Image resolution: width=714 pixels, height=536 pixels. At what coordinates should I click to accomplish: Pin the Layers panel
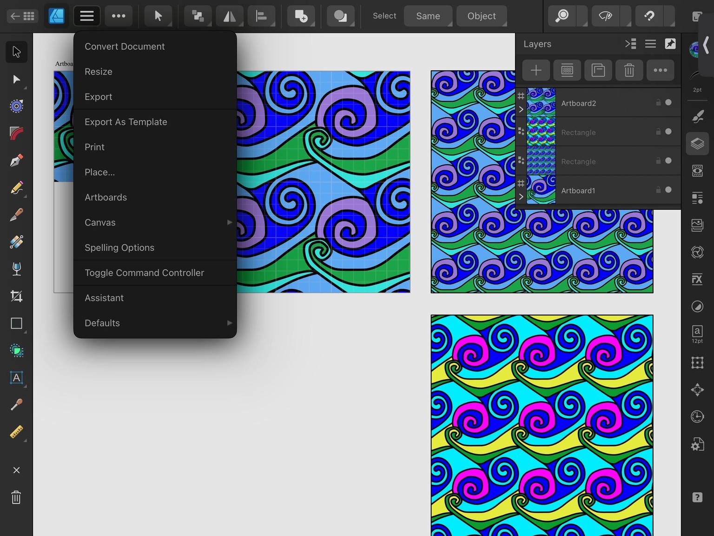pyautogui.click(x=670, y=44)
